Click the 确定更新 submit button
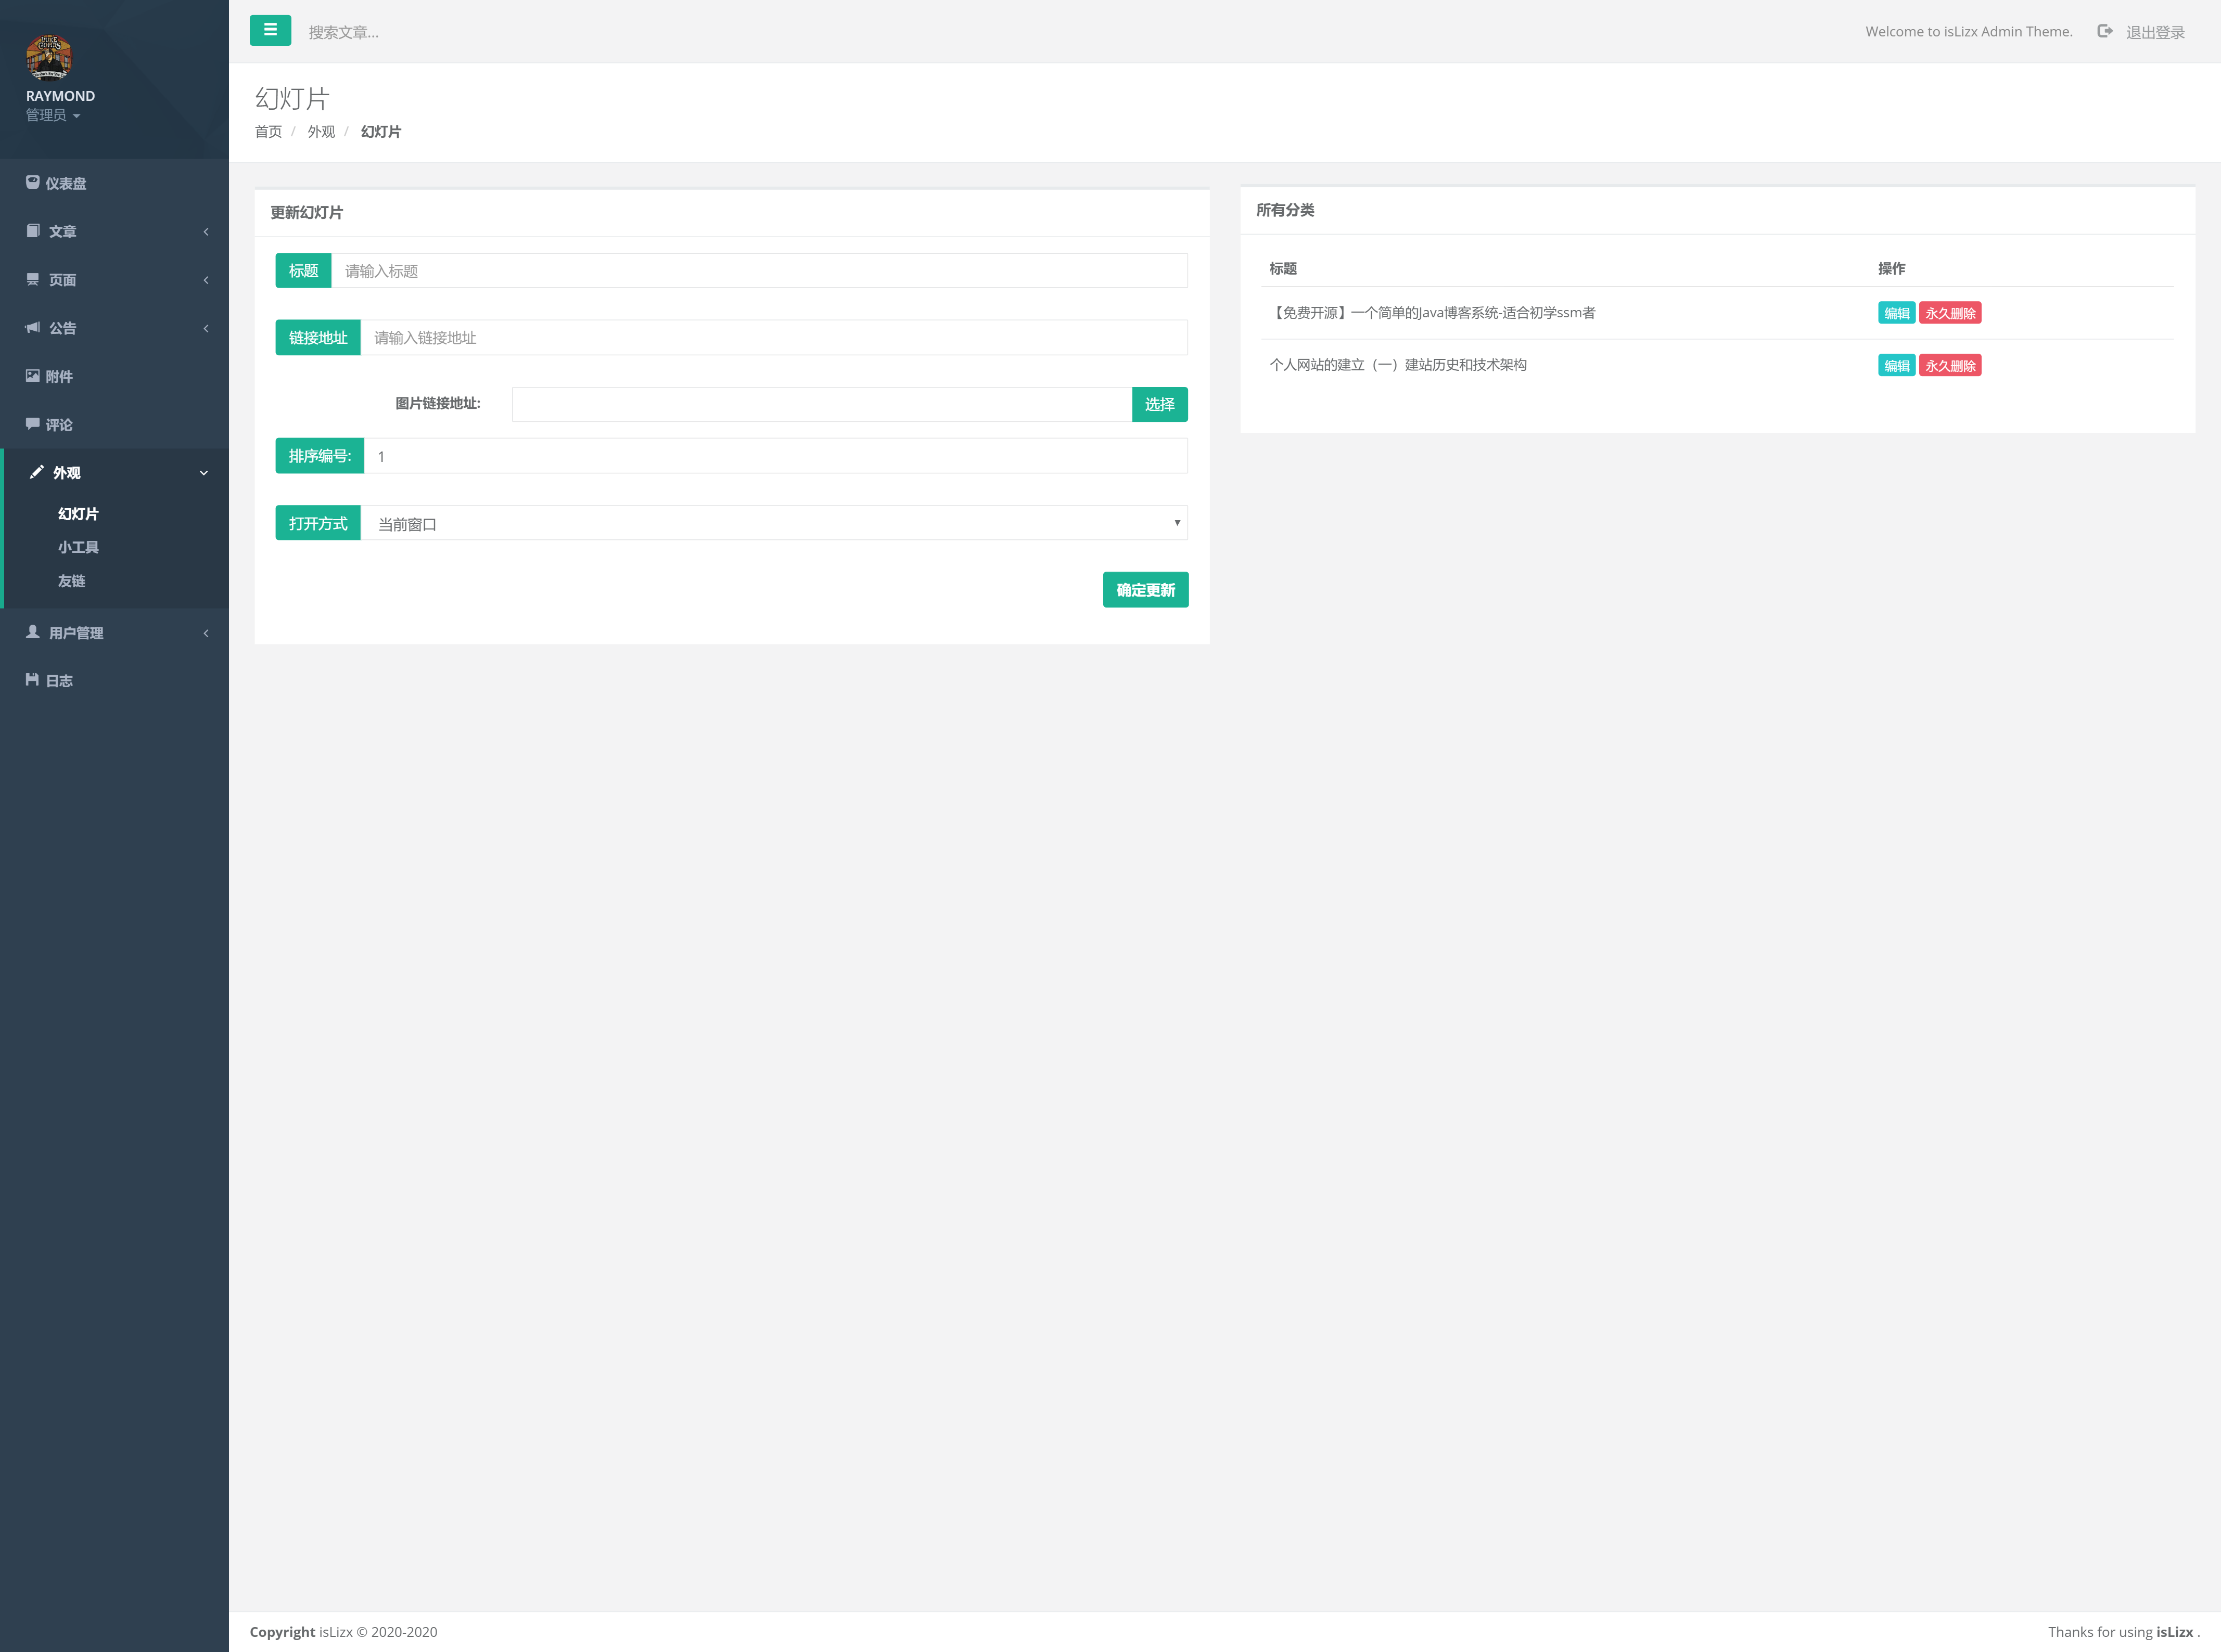2221x1652 pixels. point(1144,590)
